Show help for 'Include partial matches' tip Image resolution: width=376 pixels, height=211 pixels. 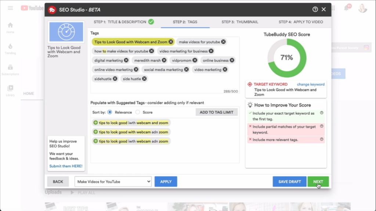tap(322, 126)
